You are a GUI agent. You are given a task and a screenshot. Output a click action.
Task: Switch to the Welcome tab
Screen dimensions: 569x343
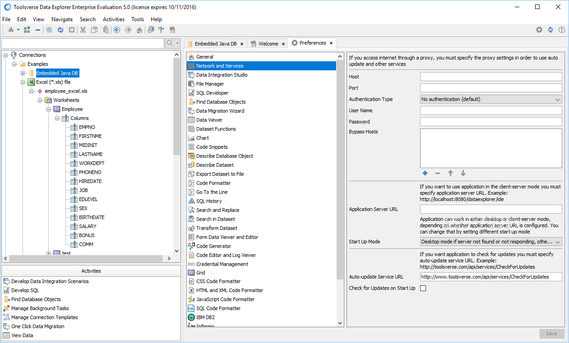[268, 44]
